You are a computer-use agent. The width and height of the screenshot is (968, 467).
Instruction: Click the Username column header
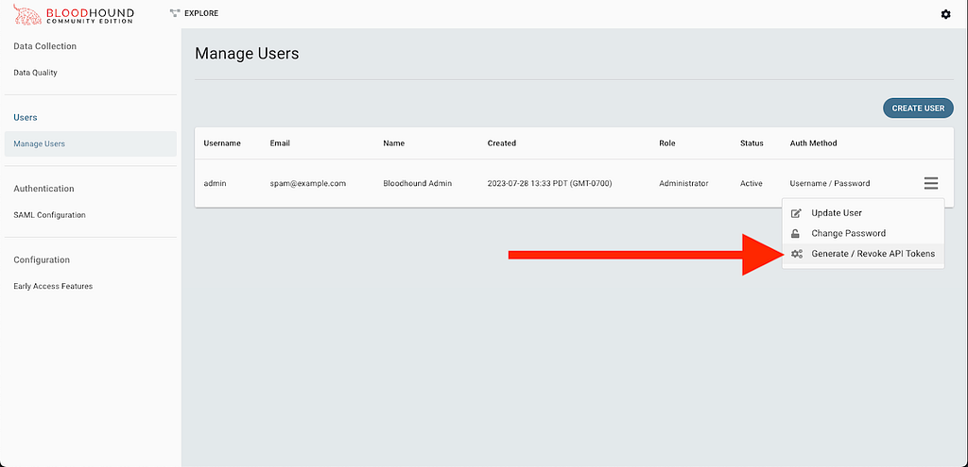tap(222, 143)
